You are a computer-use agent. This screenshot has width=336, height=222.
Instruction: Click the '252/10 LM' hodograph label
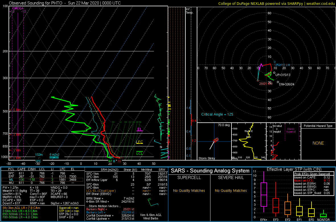(283, 65)
